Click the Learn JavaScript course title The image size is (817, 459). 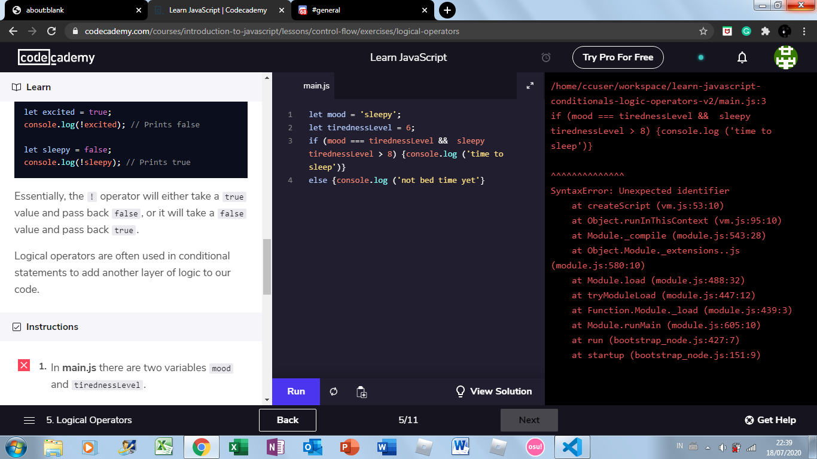point(408,57)
